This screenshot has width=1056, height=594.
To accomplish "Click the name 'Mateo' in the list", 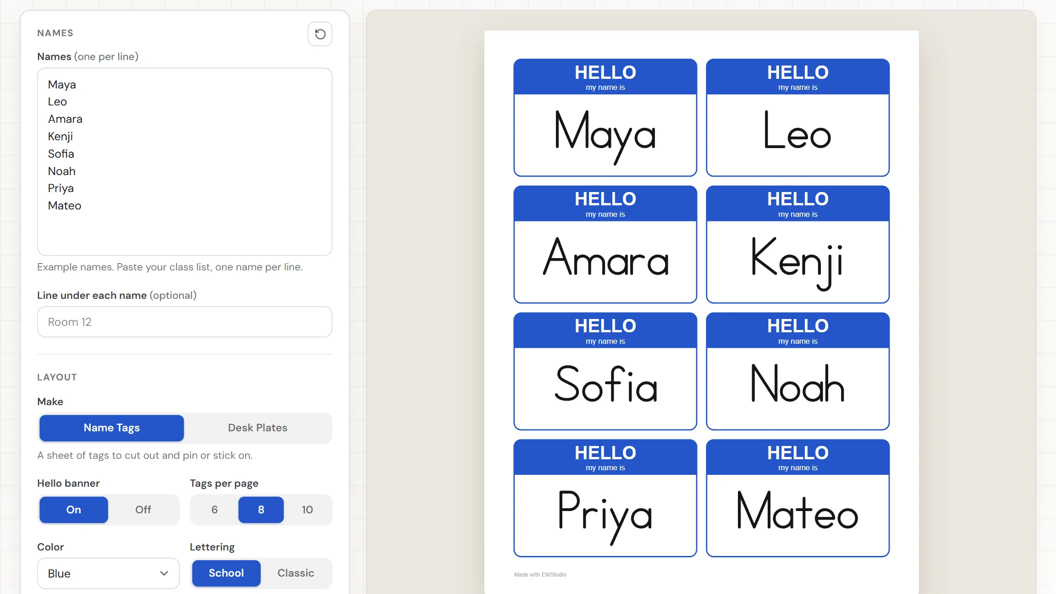I will tap(65, 205).
